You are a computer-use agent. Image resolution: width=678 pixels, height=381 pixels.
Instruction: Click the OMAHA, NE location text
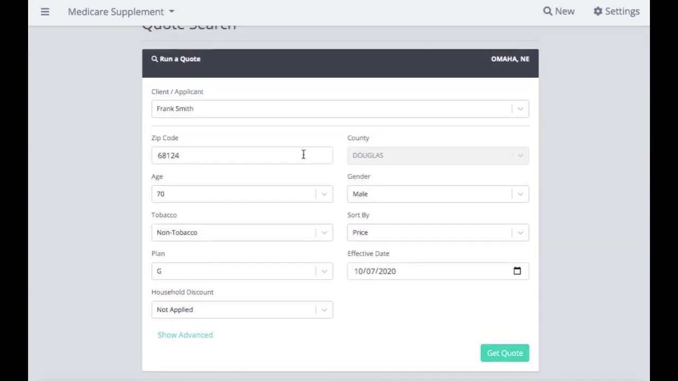(510, 59)
